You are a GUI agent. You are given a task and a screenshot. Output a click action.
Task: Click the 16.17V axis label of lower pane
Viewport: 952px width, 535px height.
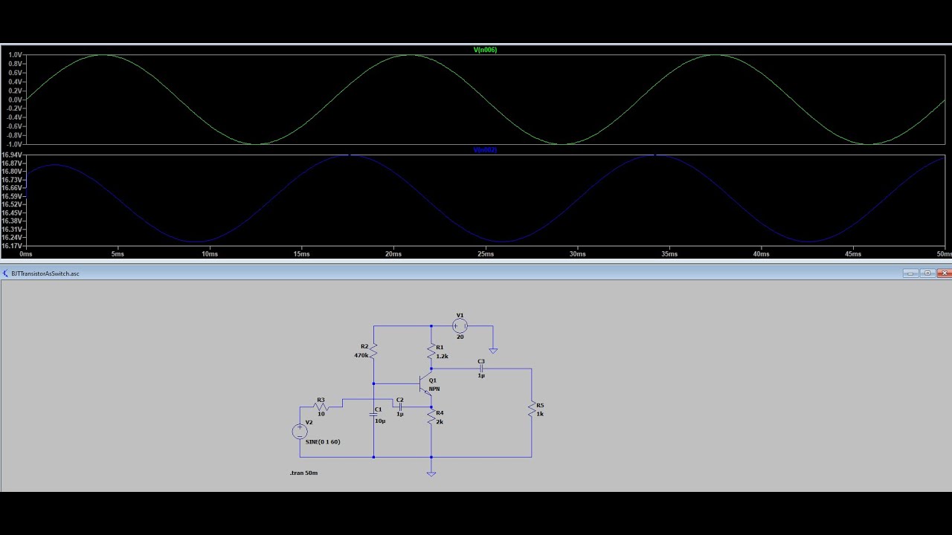12,246
